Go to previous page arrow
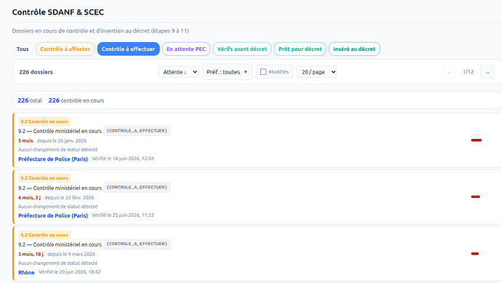 [x=449, y=72]
